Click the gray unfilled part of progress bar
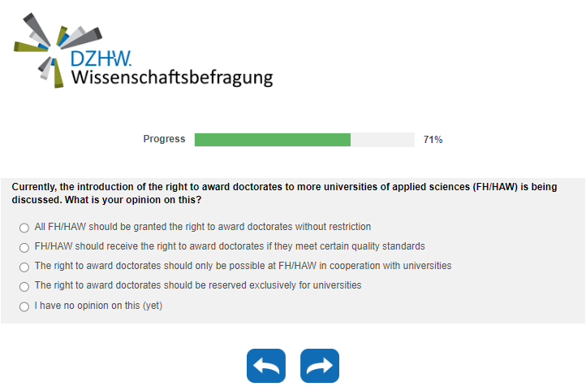Viewport: 586px width, 391px height. (382, 140)
